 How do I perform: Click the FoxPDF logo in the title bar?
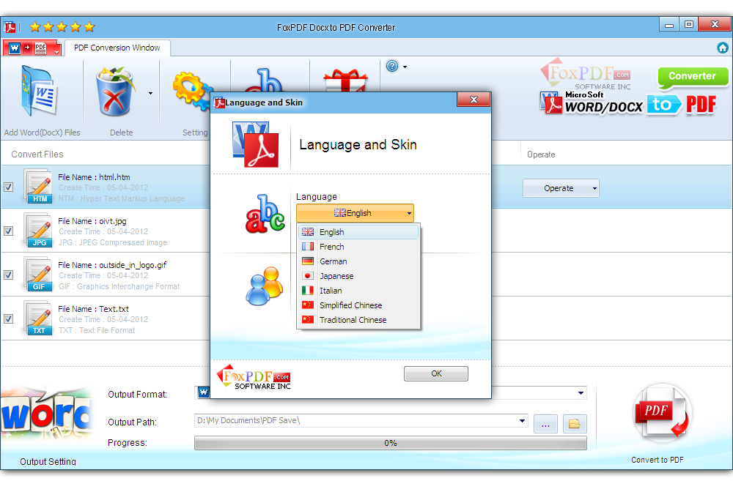click(10, 27)
